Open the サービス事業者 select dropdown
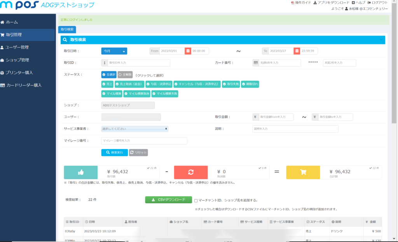Image resolution: width=398 pixels, height=242 pixels. tap(134, 129)
